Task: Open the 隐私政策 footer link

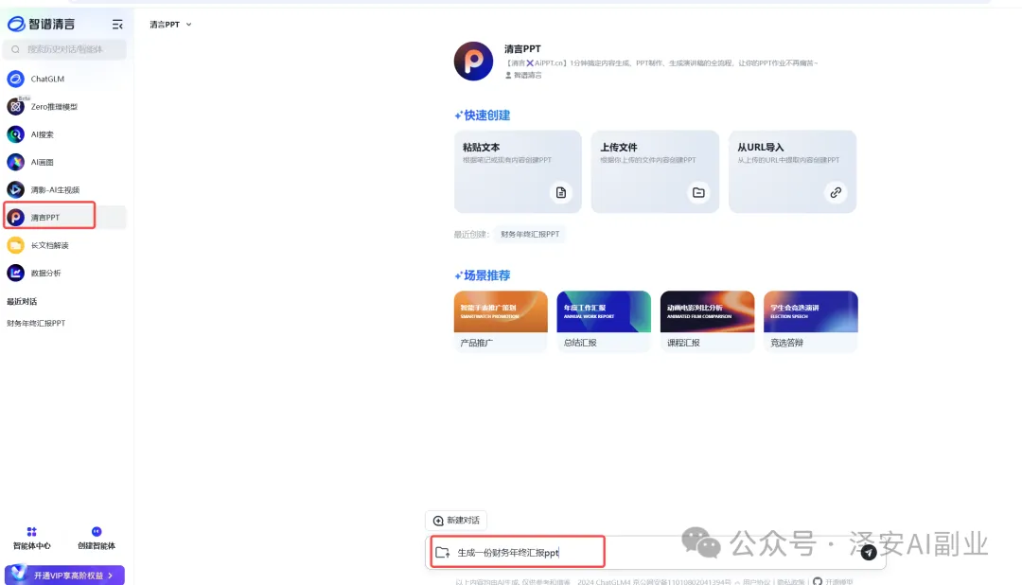Action: pyautogui.click(x=790, y=582)
